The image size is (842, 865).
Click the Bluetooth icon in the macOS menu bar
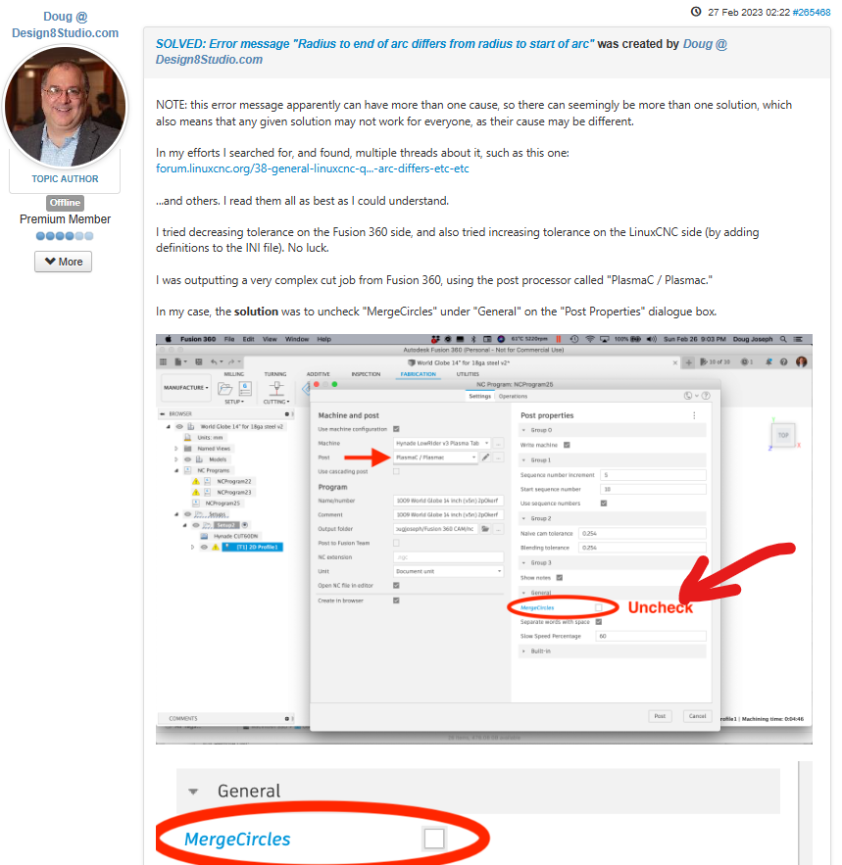pyautogui.click(x=473, y=339)
